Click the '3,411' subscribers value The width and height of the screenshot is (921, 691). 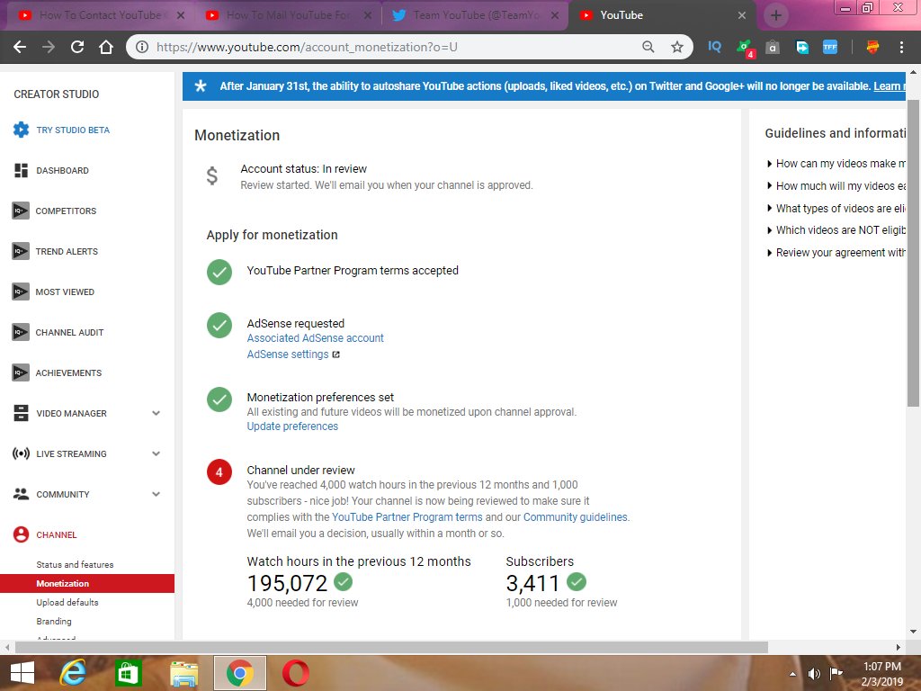[532, 583]
